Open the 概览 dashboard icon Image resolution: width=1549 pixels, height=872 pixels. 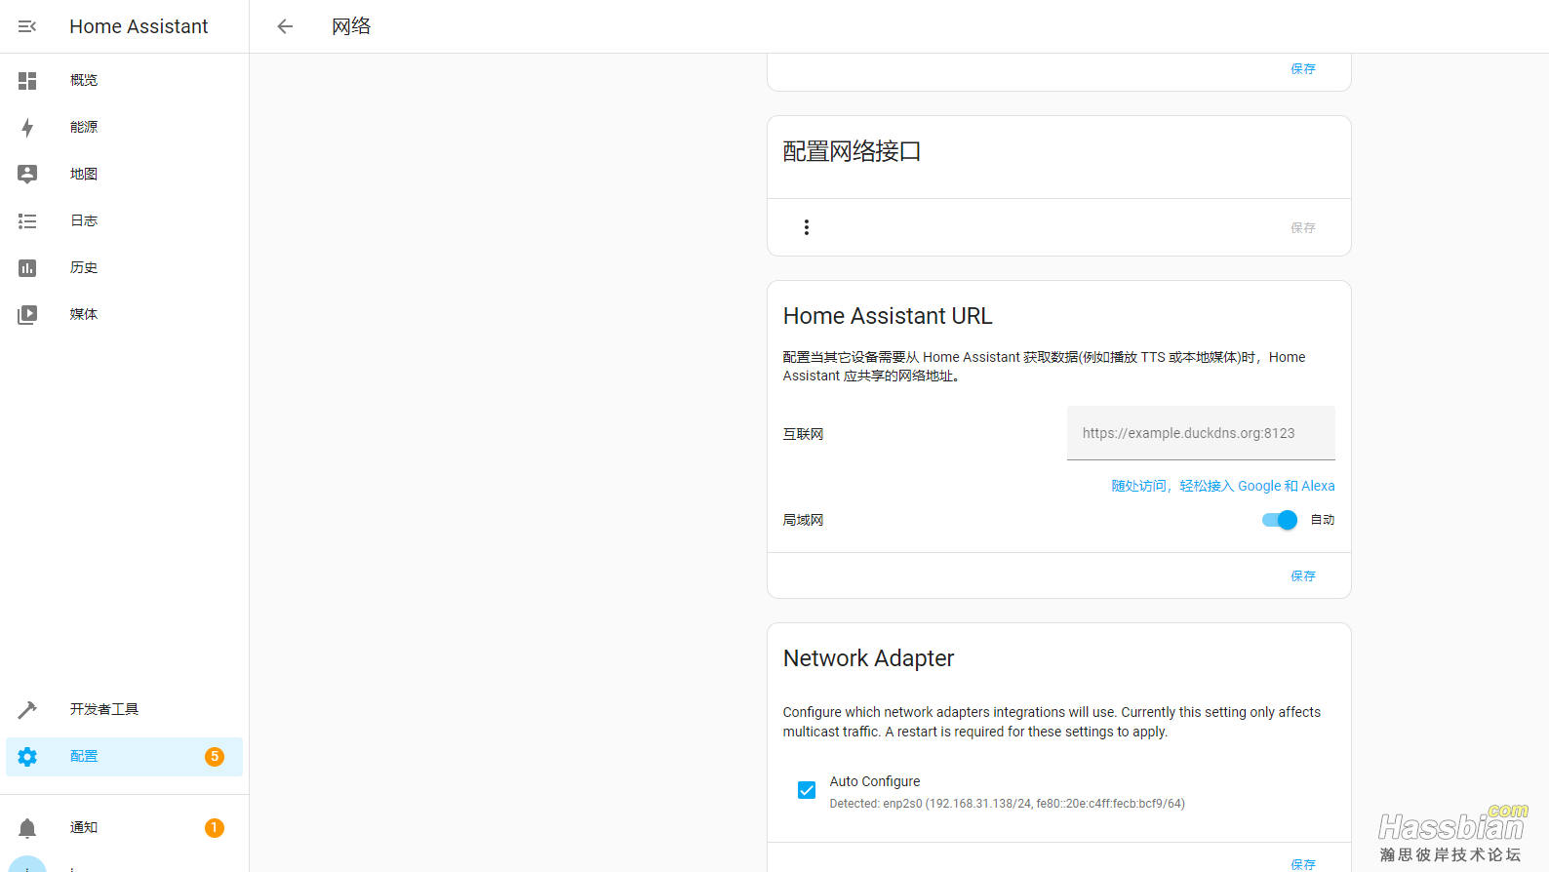coord(27,80)
